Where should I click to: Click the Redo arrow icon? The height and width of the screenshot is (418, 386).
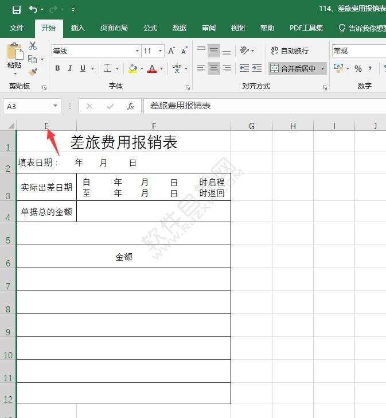tap(53, 10)
